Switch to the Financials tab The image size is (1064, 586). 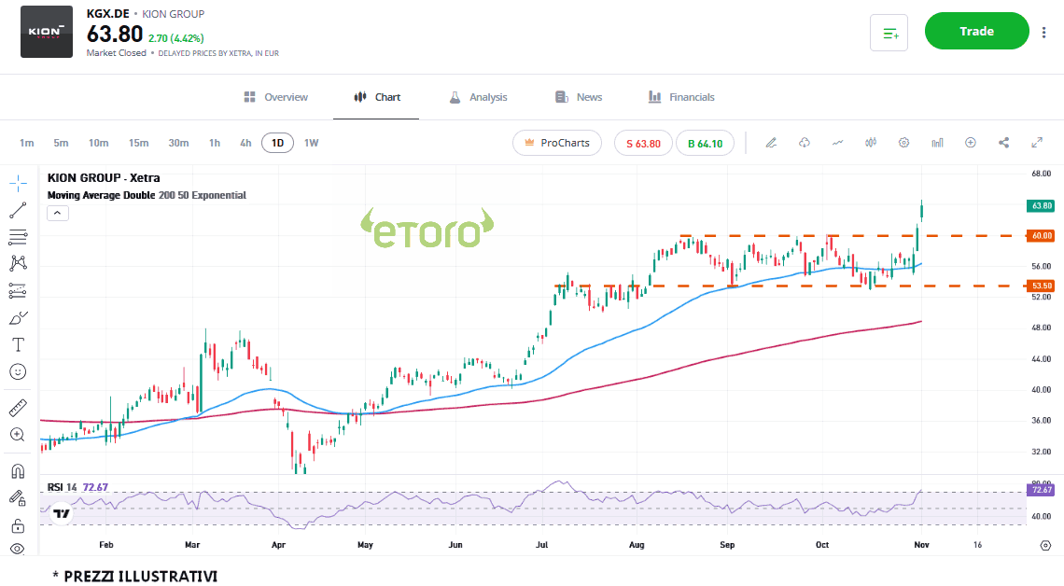pyautogui.click(x=681, y=97)
